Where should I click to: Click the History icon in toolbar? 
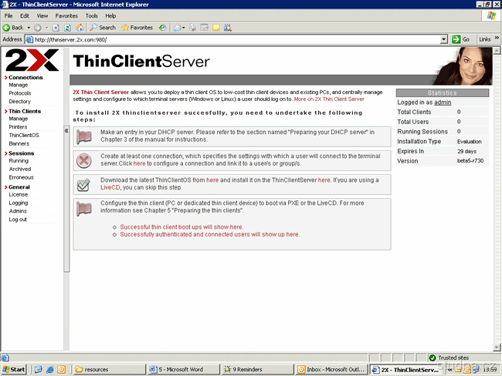pos(163,28)
